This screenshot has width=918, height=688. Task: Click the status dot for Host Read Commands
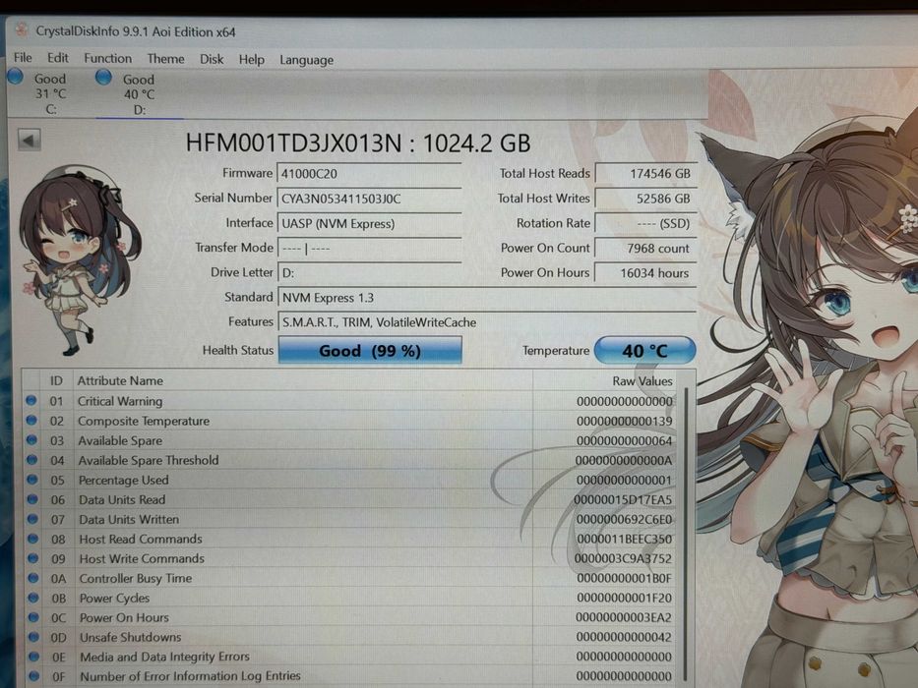pos(32,539)
